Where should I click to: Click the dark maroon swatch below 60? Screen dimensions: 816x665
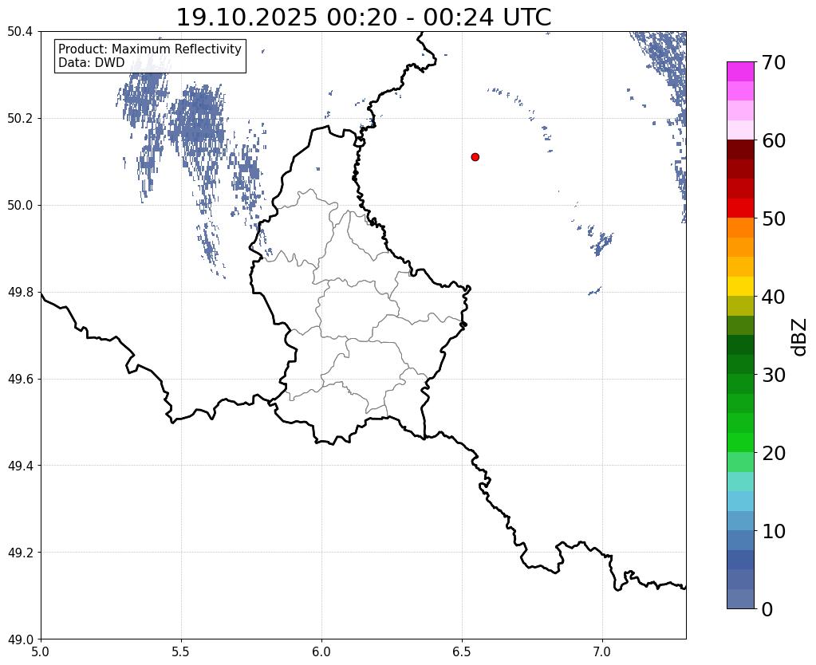pyautogui.click(x=740, y=150)
